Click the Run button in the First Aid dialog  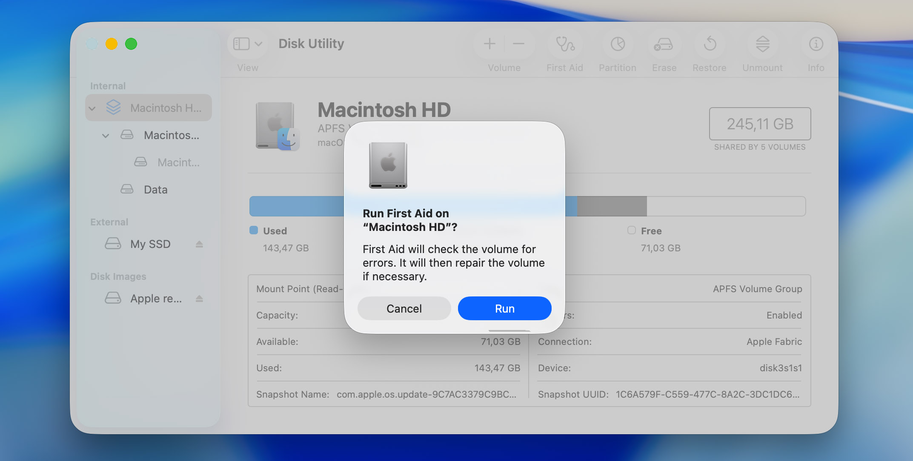(504, 308)
